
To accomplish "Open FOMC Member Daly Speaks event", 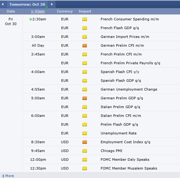I will point(125,160).
